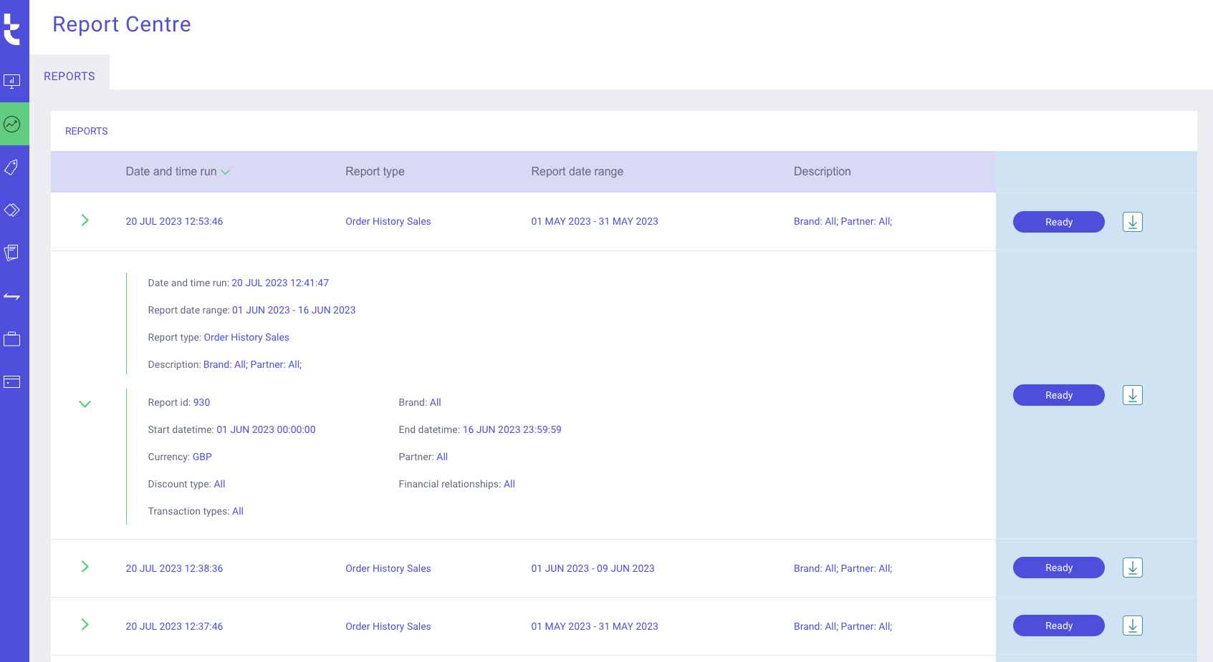This screenshot has width=1213, height=662.
Task: Click Order History Sales in 12:53:46 row
Action: point(388,222)
